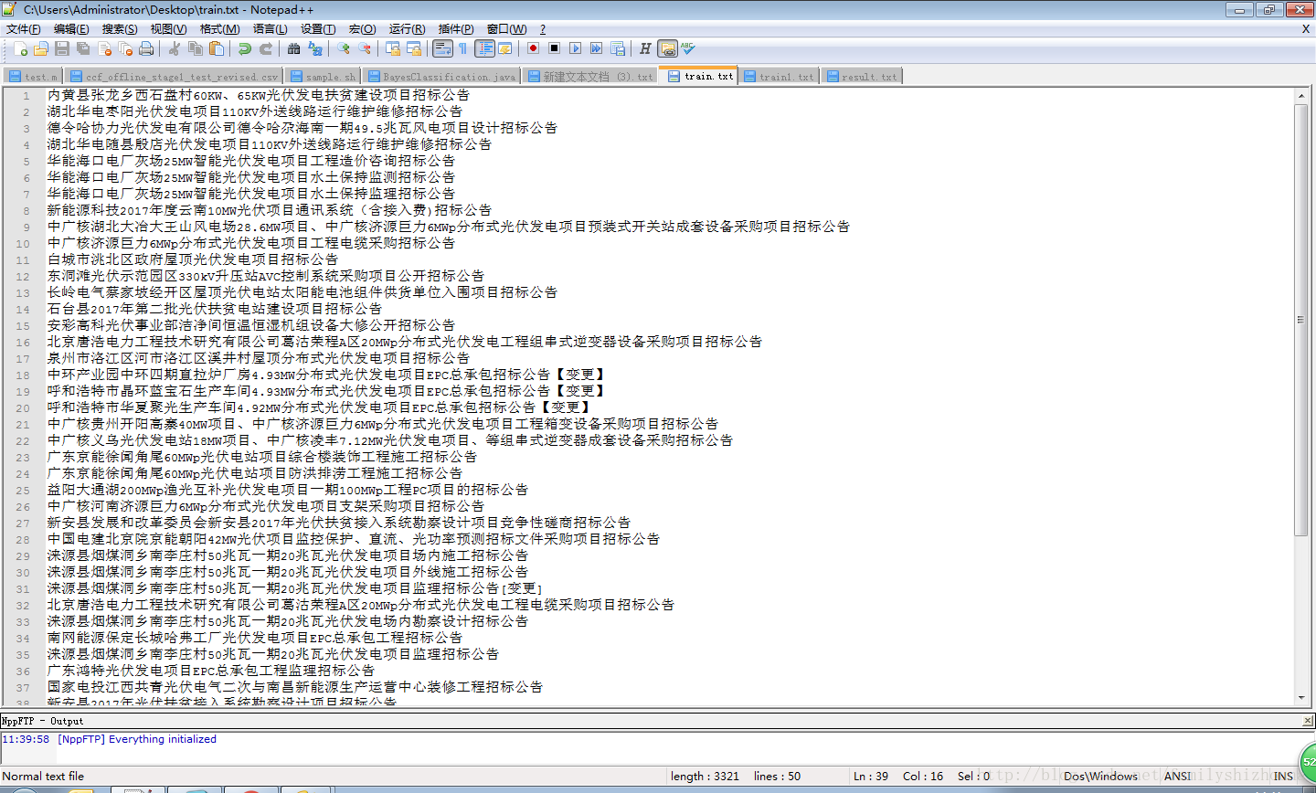The height and width of the screenshot is (793, 1316).
Task: Switch to the 新建文本文档 (3).txt tab
Action: (x=590, y=77)
